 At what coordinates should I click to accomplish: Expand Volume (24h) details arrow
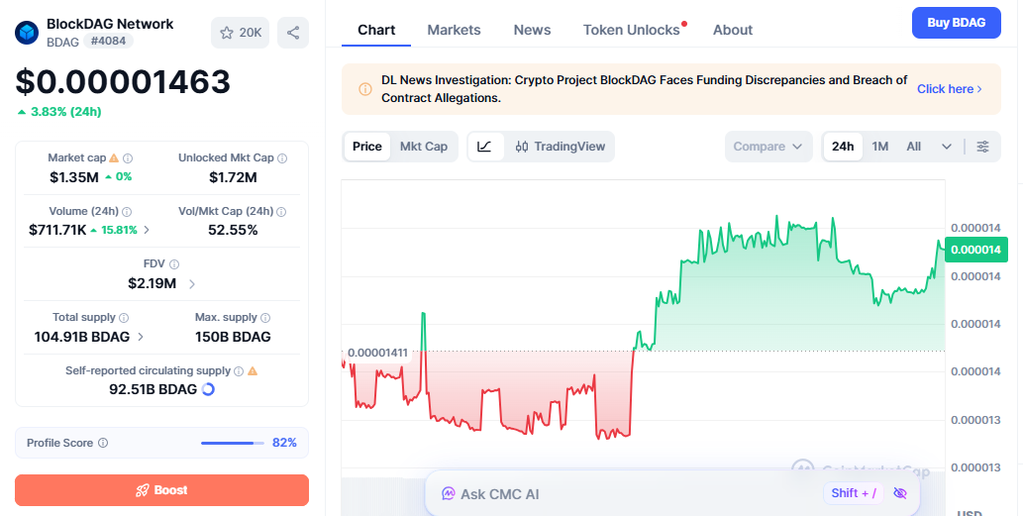[x=147, y=230]
